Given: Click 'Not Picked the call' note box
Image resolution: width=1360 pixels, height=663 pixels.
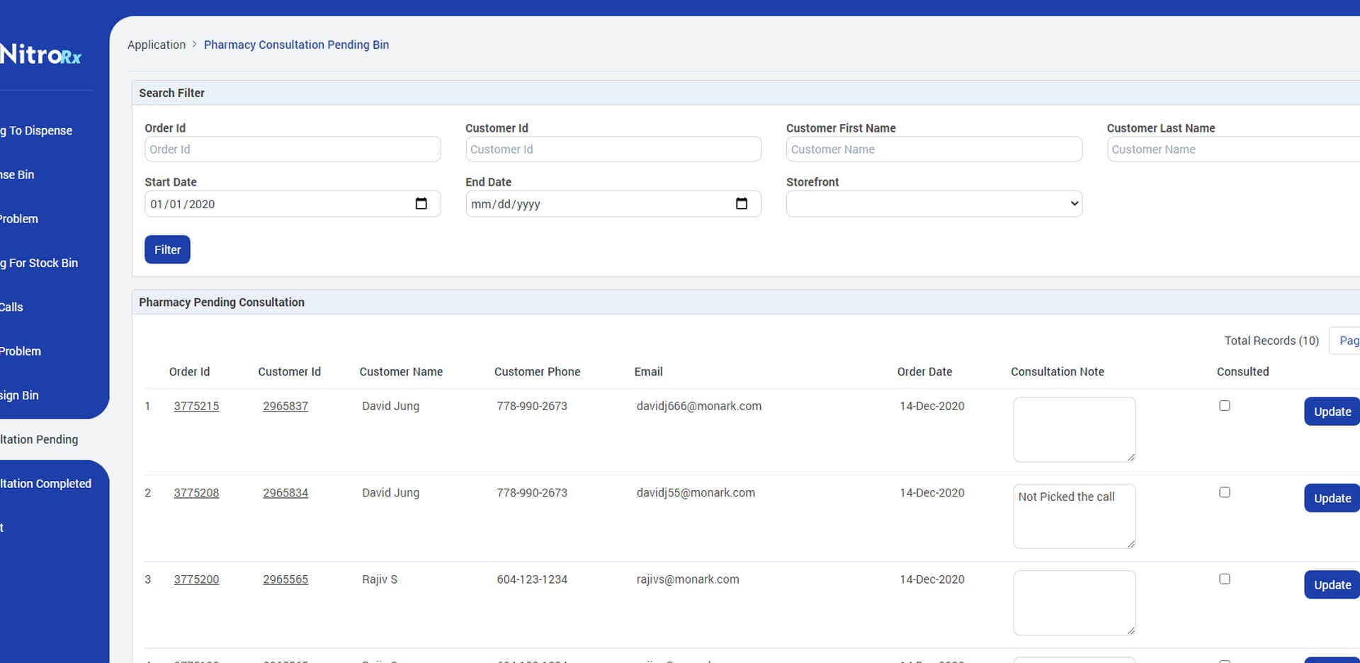Looking at the screenshot, I should pyautogui.click(x=1074, y=516).
